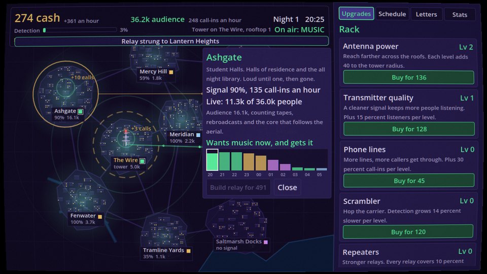487x274 pixels.
Task: Select the Mercy Hill yellow square marker
Action: pyautogui.click(x=171, y=72)
